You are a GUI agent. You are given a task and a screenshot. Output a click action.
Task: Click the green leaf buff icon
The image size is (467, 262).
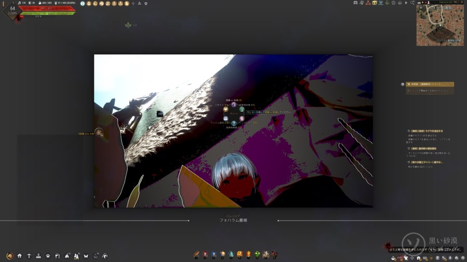pyautogui.click(x=128, y=25)
